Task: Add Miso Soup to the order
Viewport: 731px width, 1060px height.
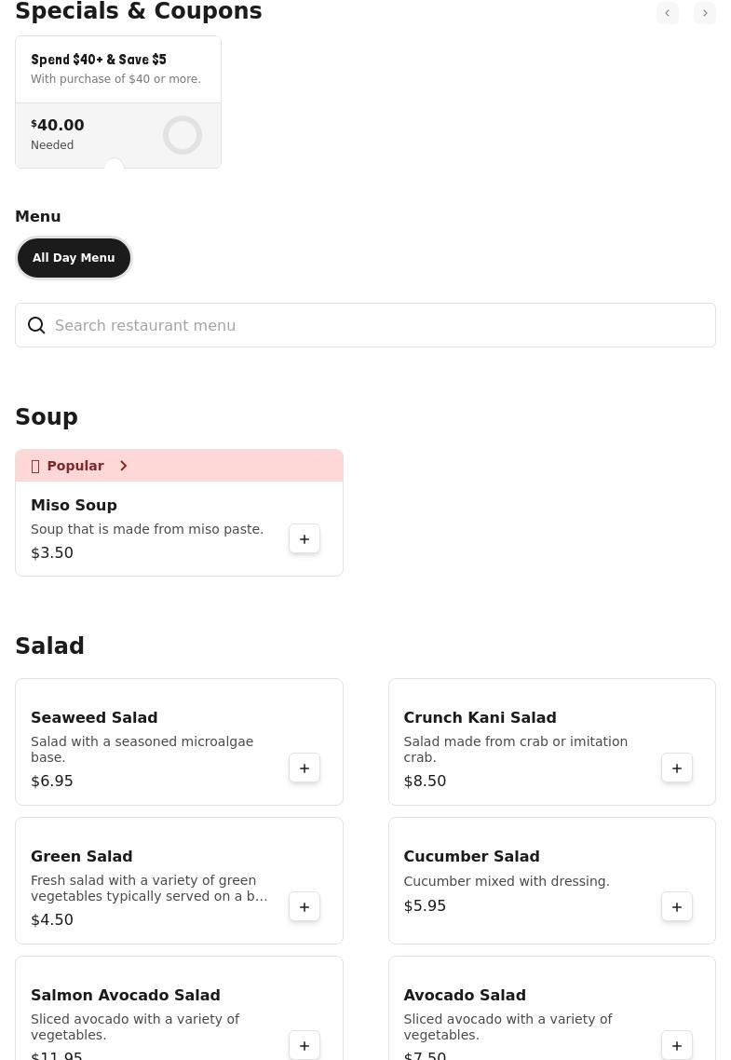Action: click(x=305, y=539)
